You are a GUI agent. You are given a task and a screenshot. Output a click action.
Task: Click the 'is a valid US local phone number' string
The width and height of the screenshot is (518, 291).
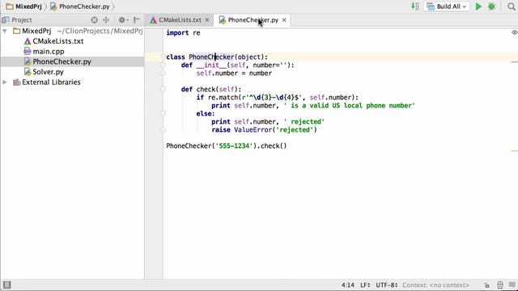349,106
